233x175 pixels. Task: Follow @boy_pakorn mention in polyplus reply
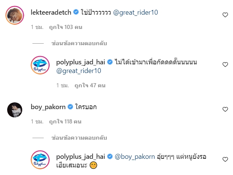135,157
